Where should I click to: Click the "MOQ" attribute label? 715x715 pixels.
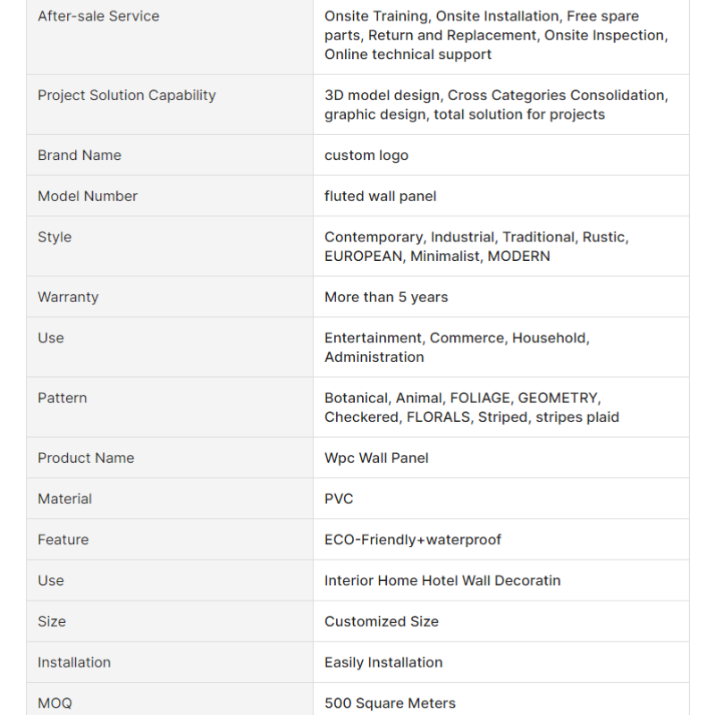click(x=53, y=703)
